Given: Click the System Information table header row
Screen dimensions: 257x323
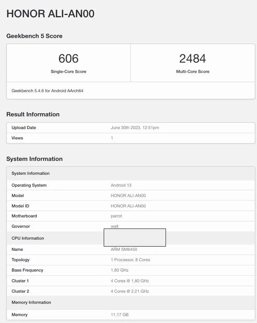Looking at the screenshot, I should click(131, 174).
